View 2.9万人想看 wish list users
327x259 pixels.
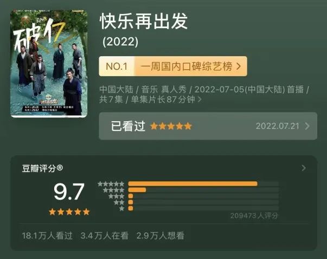[x=161, y=236]
